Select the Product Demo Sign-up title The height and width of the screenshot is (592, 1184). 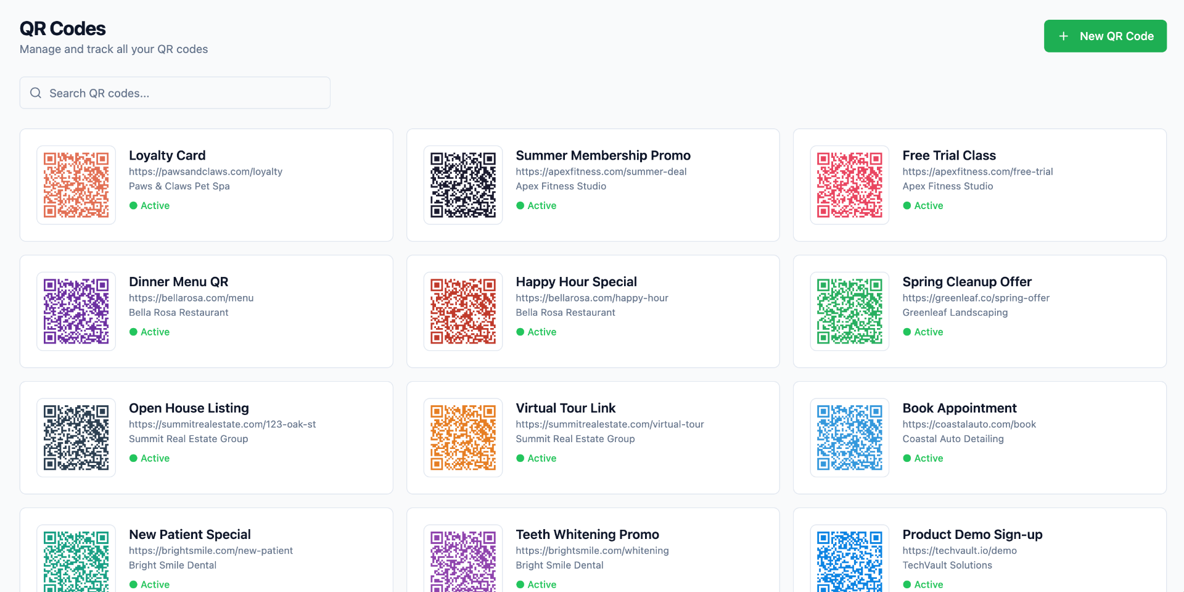tap(972, 535)
